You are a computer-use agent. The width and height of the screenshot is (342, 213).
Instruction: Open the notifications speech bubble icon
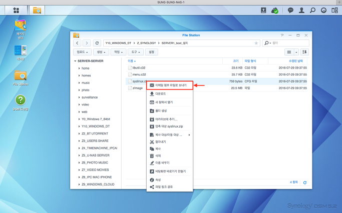(x=290, y=10)
